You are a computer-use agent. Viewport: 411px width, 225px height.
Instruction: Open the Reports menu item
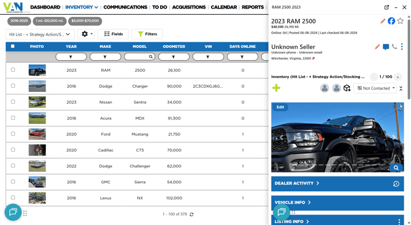tap(253, 7)
